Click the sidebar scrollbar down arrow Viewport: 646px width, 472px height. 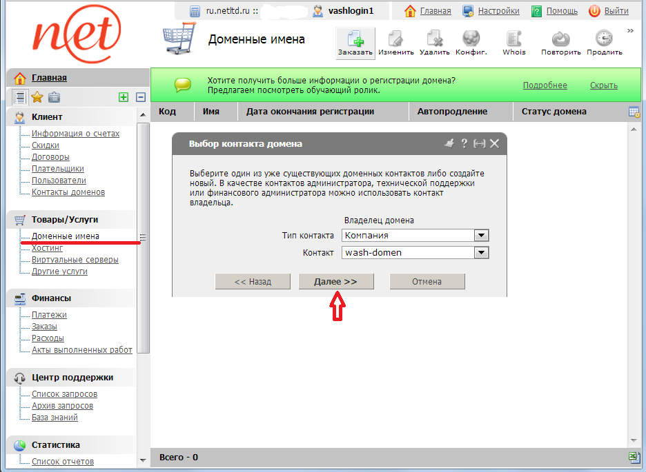click(x=143, y=460)
